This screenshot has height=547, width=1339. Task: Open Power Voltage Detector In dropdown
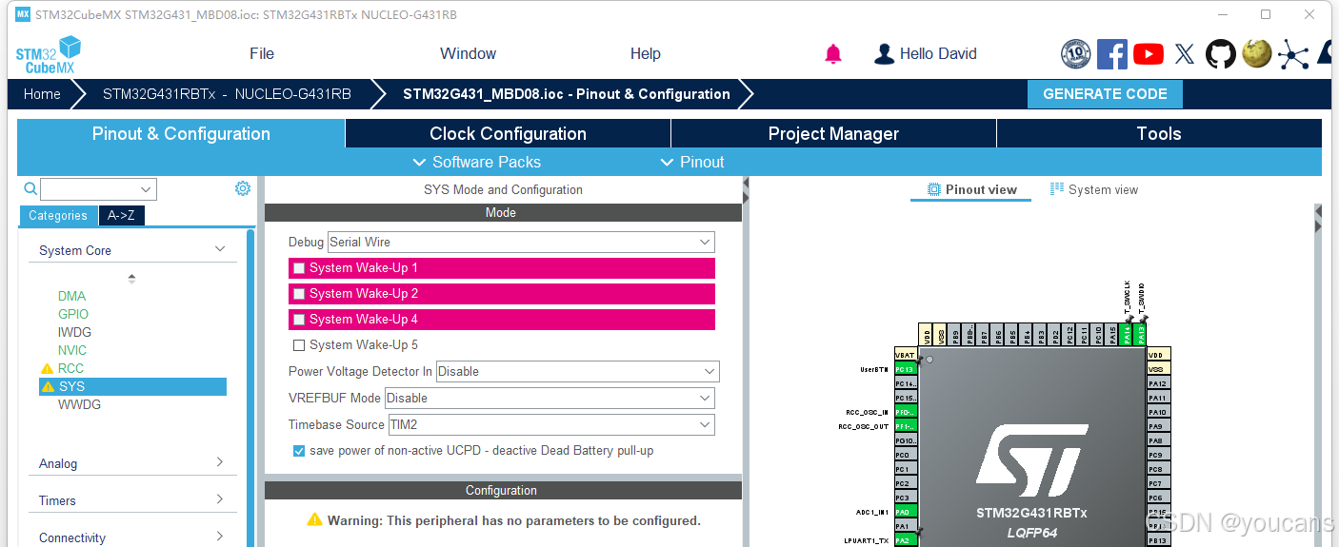577,371
